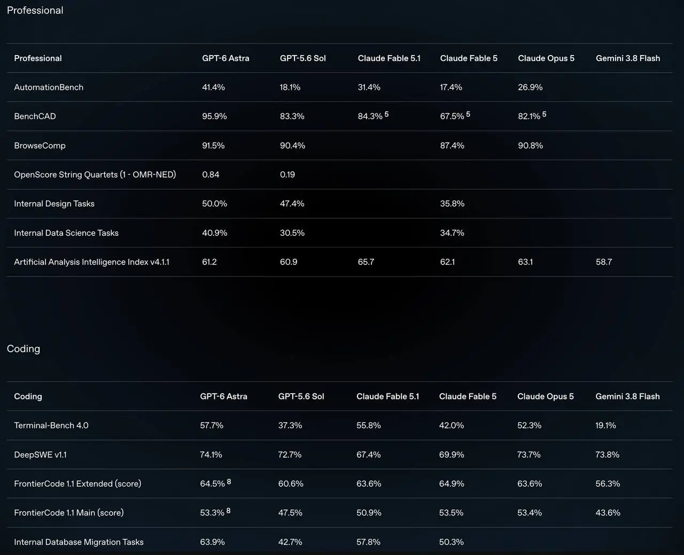
Task: Select the 58.7 Intelligence Index value
Action: pos(604,262)
